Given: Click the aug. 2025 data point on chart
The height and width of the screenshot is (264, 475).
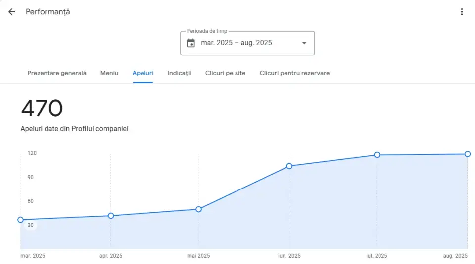Looking at the screenshot, I should pyautogui.click(x=468, y=154).
